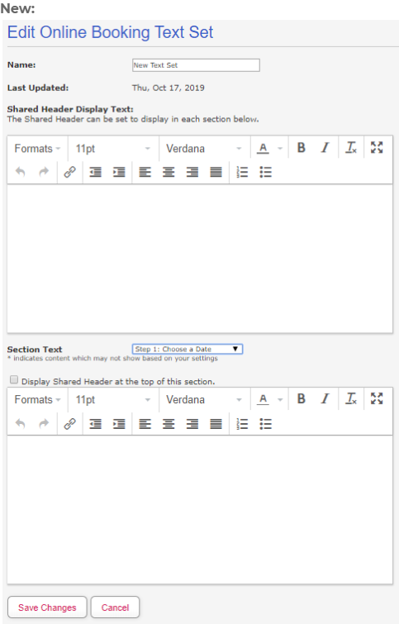The image size is (399, 624).
Task: Apply text color in Section Text editor
Action: tap(263, 398)
